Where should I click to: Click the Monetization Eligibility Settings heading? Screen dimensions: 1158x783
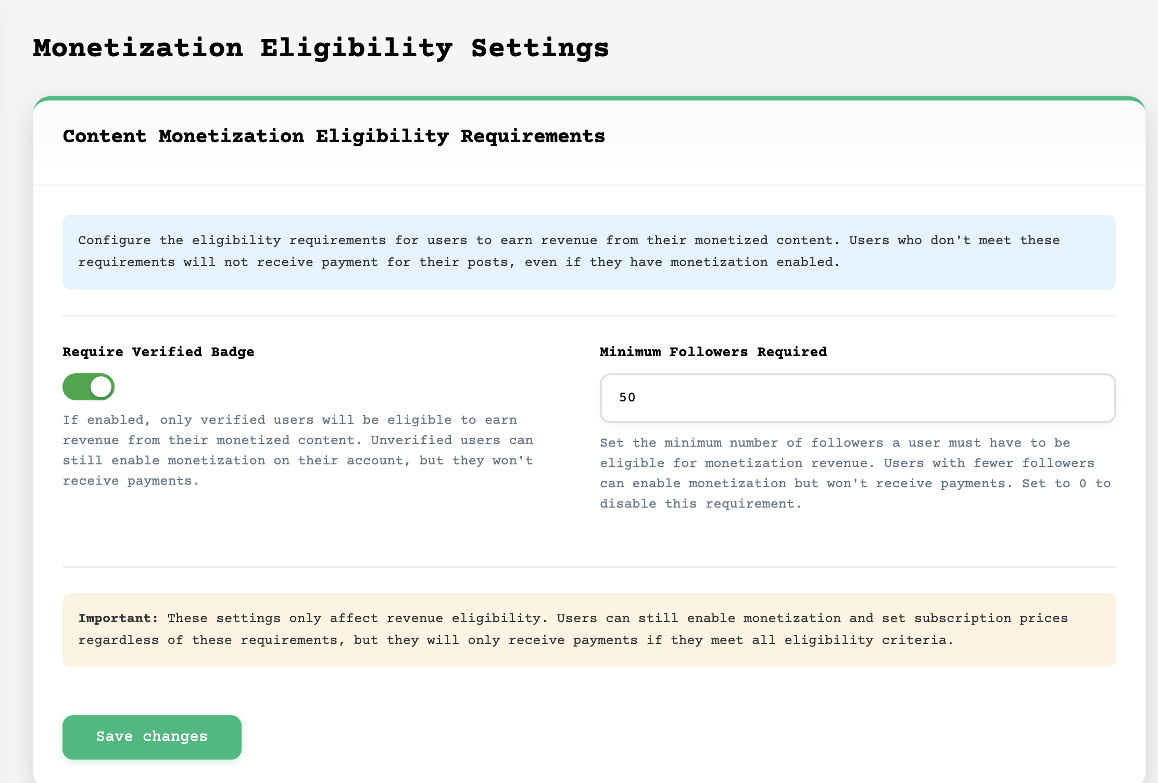point(320,48)
